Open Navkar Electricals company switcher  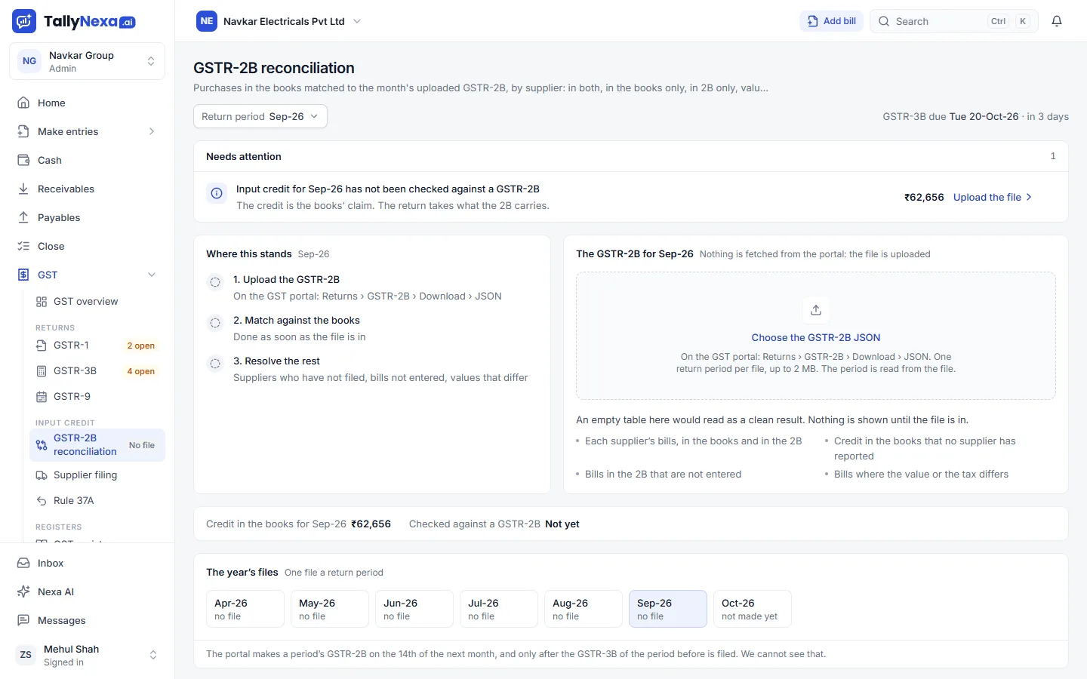pyautogui.click(x=279, y=21)
